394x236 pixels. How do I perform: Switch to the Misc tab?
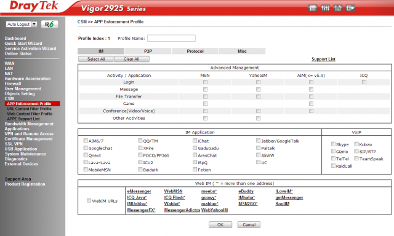tap(242, 51)
